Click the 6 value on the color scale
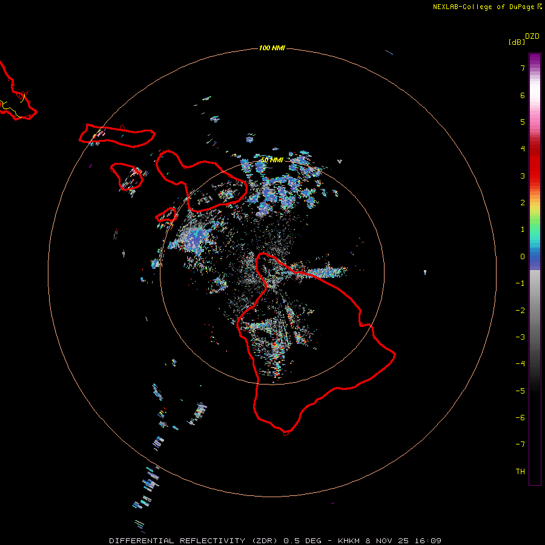 point(523,95)
